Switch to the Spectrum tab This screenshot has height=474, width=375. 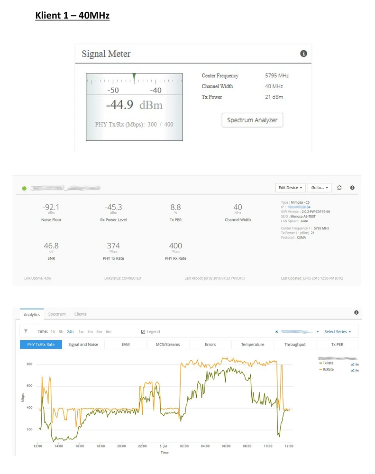(x=57, y=314)
